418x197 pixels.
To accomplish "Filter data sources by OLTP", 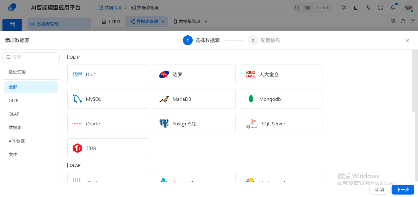I will [x=31, y=100].
